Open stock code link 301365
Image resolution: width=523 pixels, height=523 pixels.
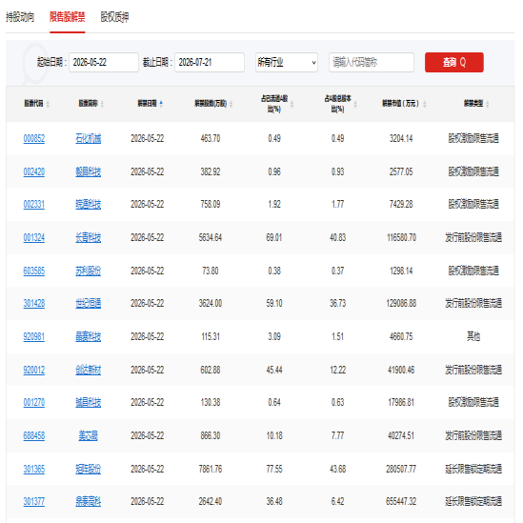point(34,469)
